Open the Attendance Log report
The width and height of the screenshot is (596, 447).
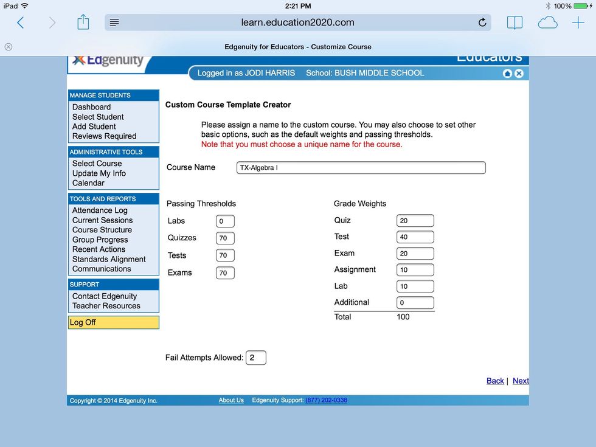tap(100, 210)
